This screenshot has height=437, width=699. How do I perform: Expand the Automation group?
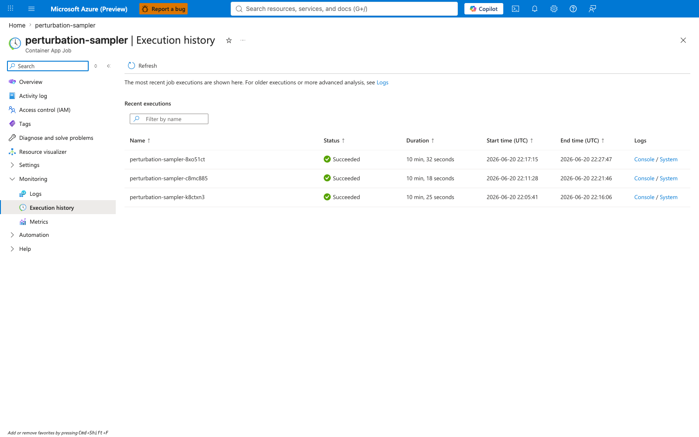tap(34, 235)
